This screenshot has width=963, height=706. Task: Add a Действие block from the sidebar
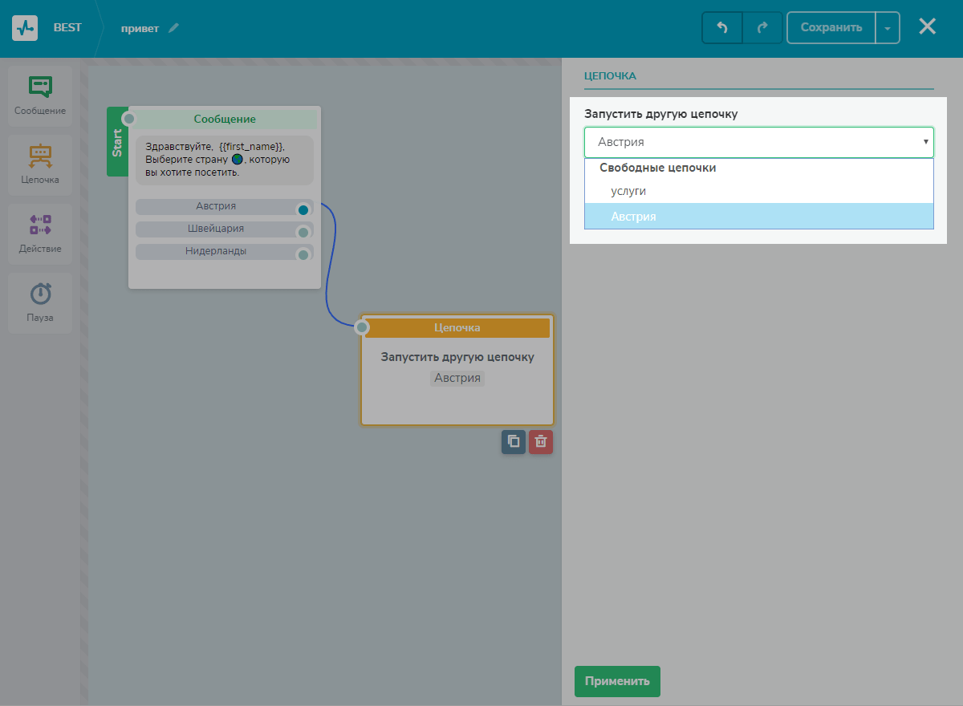tap(40, 234)
